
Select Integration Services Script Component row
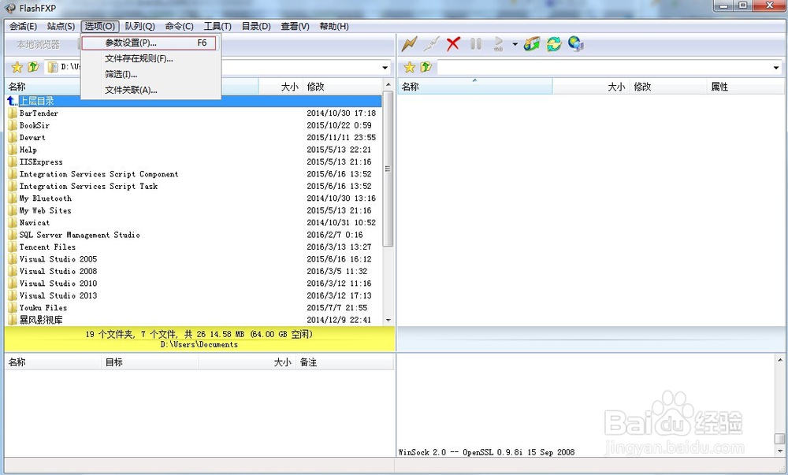[x=194, y=174]
